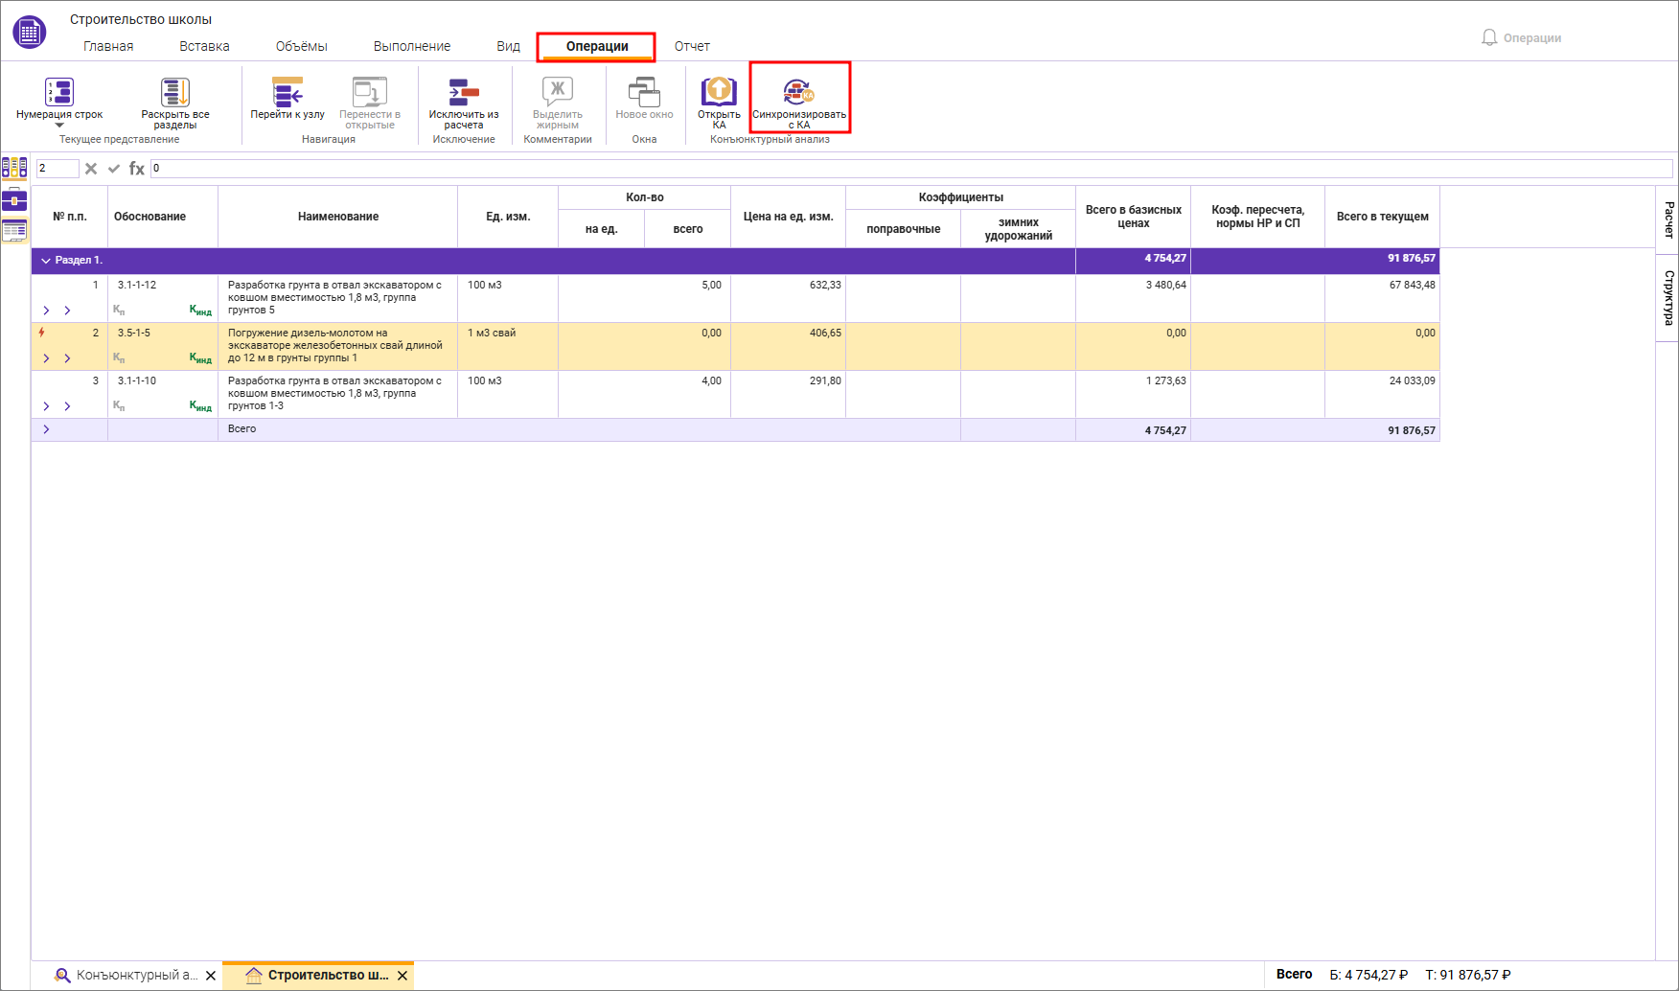Click Раскрыть все разделы icon
The image size is (1679, 991).
175,92
